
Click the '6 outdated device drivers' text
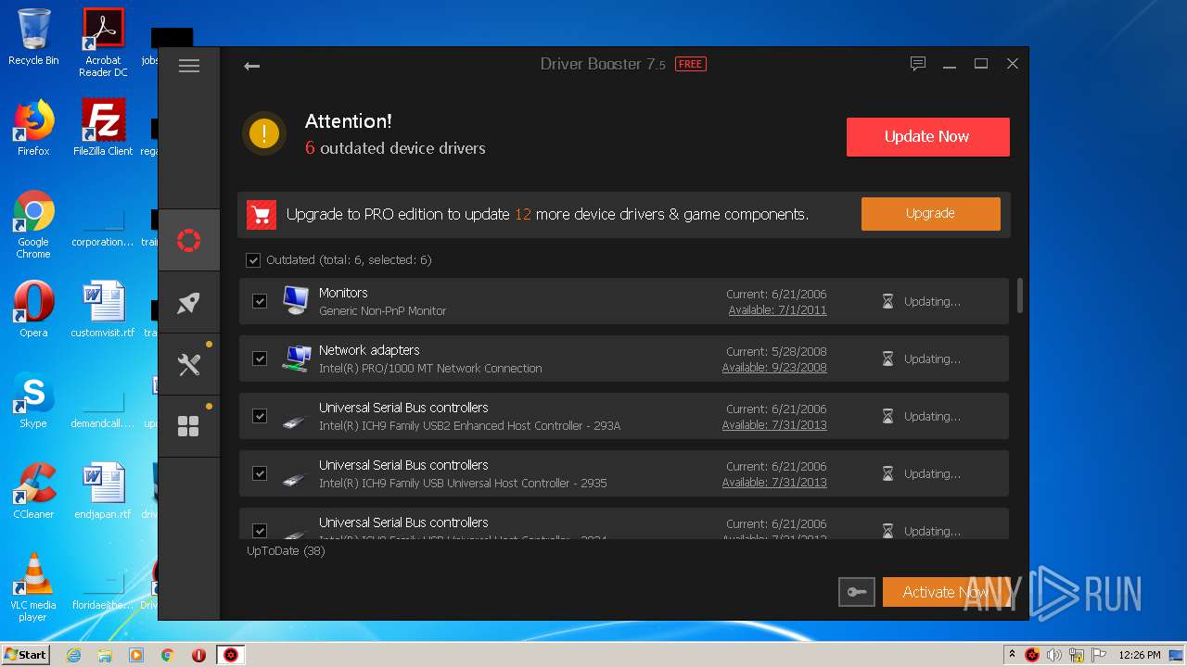tap(395, 148)
